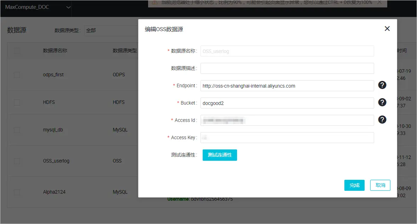This screenshot has height=224, width=417.
Task: Close the edit OSS data source dialog
Action: (387, 29)
